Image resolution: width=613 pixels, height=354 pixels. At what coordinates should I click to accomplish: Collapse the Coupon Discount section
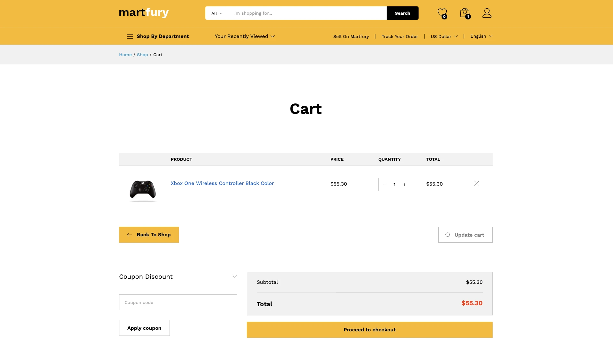click(235, 277)
